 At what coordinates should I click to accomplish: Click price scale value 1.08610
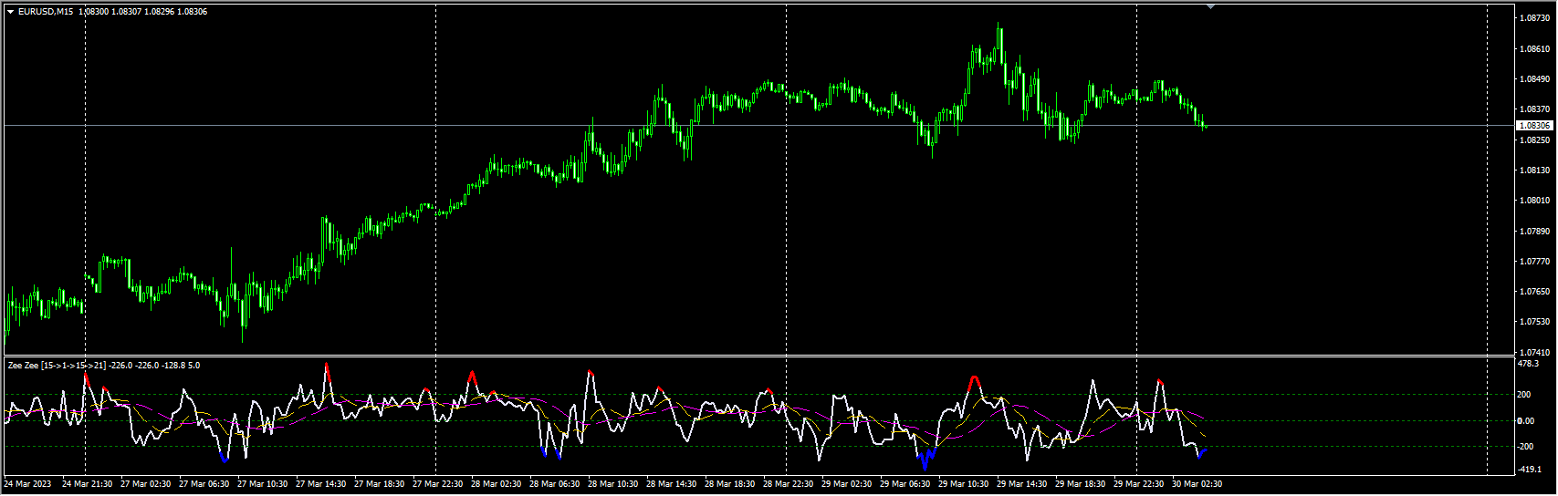pos(1534,48)
